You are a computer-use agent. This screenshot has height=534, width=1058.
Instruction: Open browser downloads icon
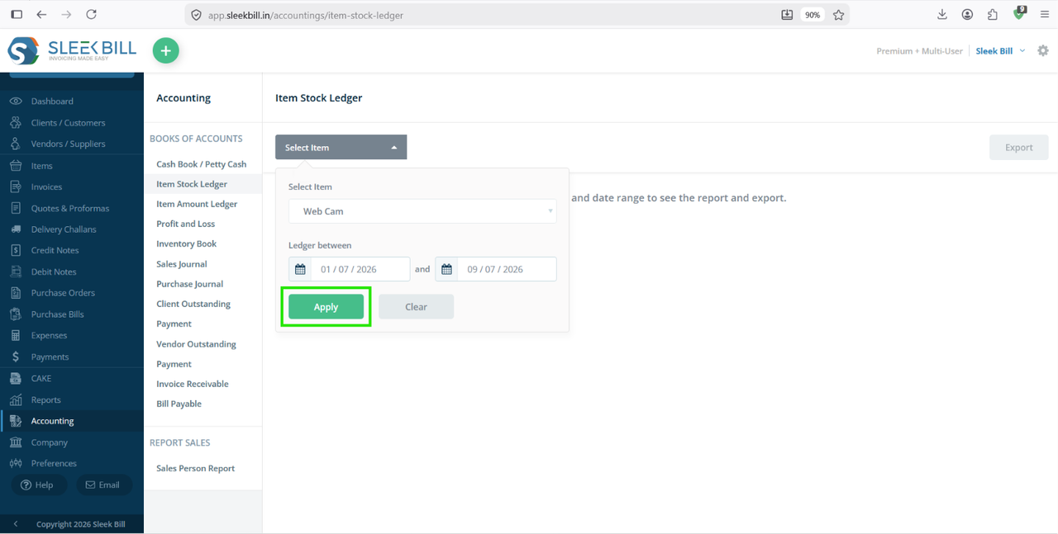942,15
